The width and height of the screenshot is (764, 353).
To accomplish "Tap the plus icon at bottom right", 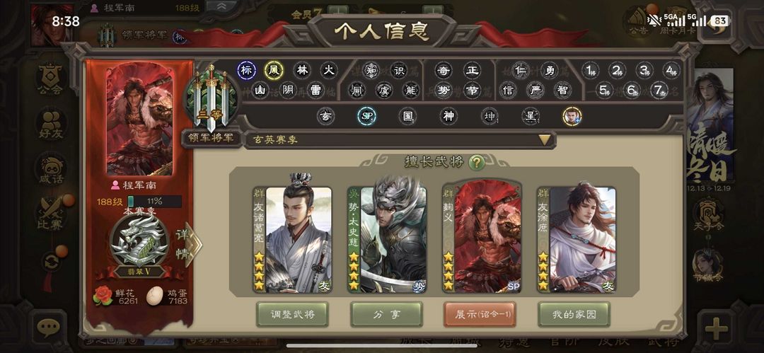I will coord(716,328).
